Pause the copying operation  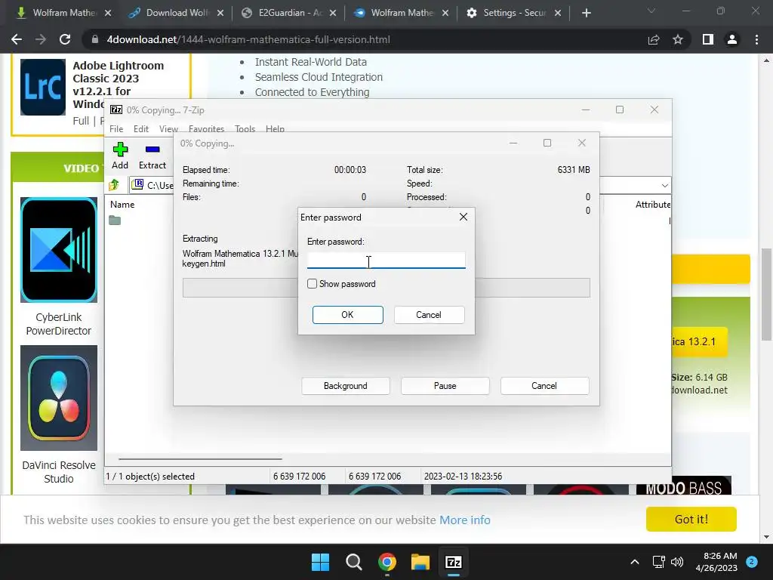[445, 386]
